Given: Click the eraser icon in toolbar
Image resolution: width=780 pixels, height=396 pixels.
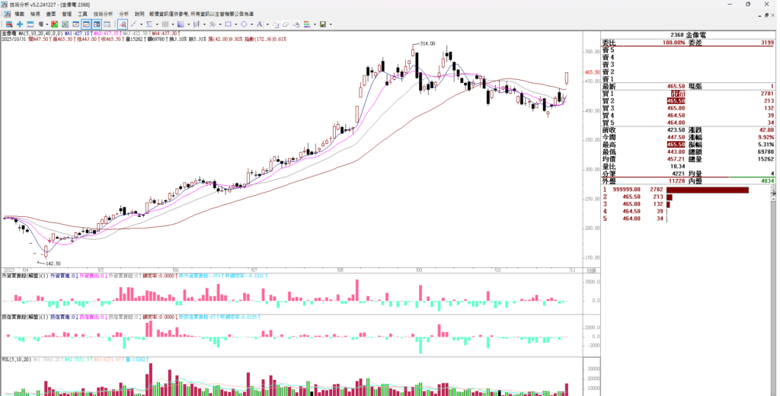Looking at the screenshot, I should (x=286, y=24).
